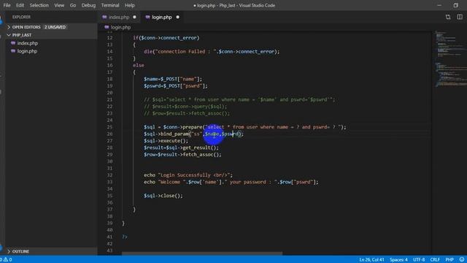This screenshot has width=467, height=263.
Task: Switch to the index.php editor tab
Action: (x=119, y=18)
